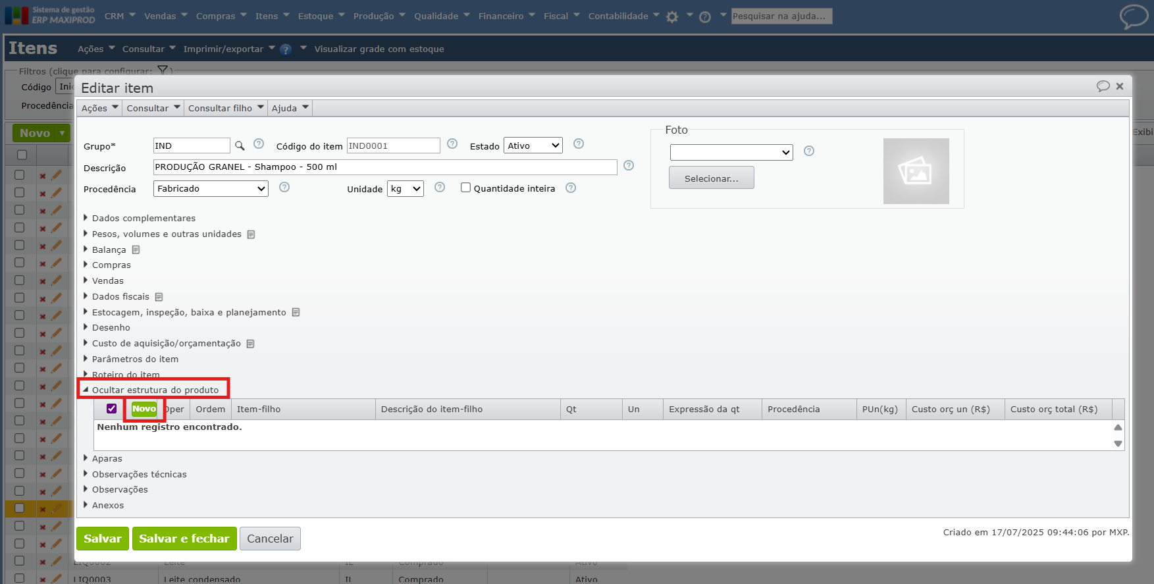This screenshot has height=584, width=1154.
Task: Toggle the header checkbox in Itens list
Action: click(x=22, y=155)
